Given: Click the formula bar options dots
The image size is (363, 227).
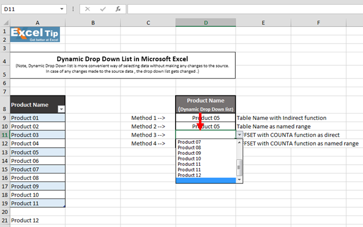Looking at the screenshot, I should pyautogui.click(x=73, y=9).
